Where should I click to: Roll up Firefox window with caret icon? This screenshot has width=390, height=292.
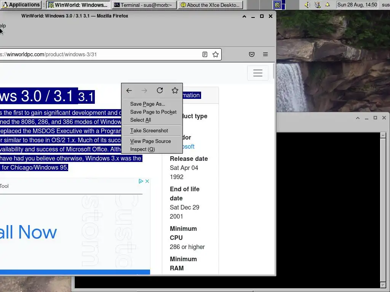[x=244, y=16]
